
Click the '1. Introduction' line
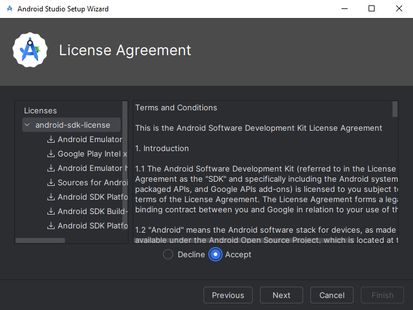(x=162, y=149)
